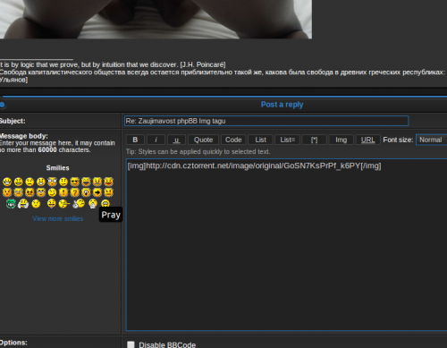Screen dimensions: 447x348
Task: Insert the Arrow smiley
Action: (x=97, y=192)
